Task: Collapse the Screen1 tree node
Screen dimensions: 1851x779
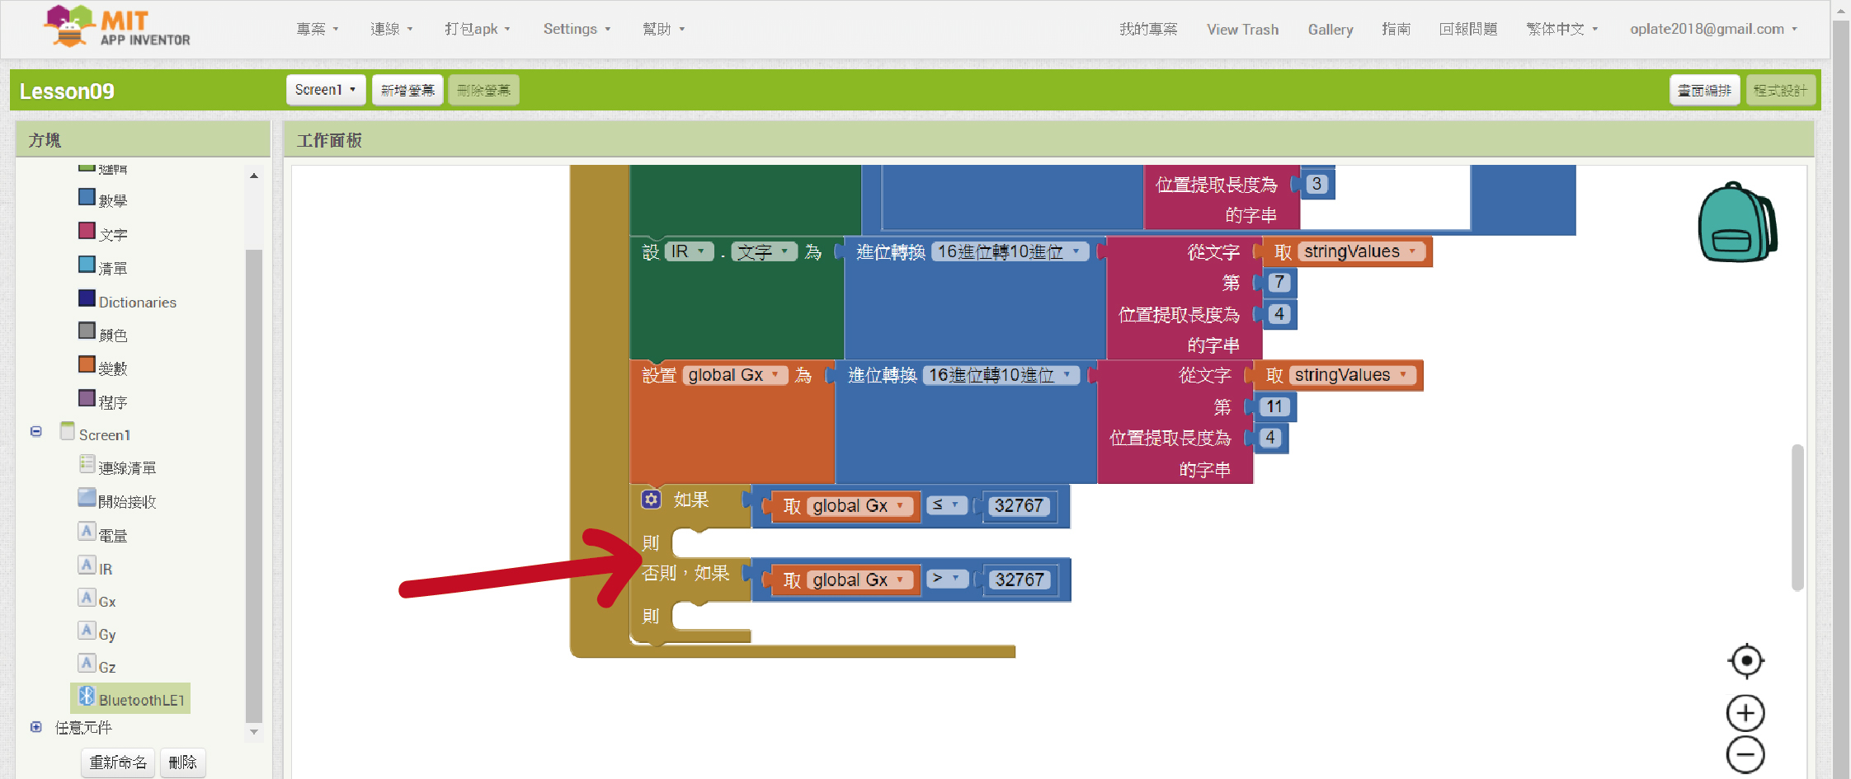Action: (x=36, y=432)
